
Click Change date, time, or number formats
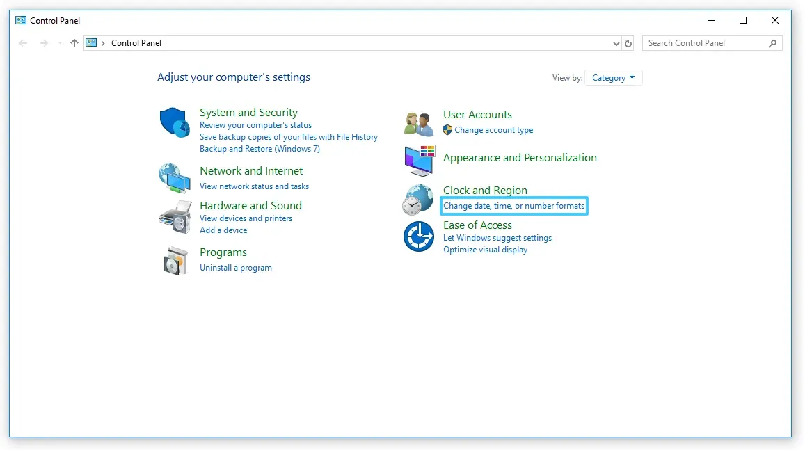point(514,206)
